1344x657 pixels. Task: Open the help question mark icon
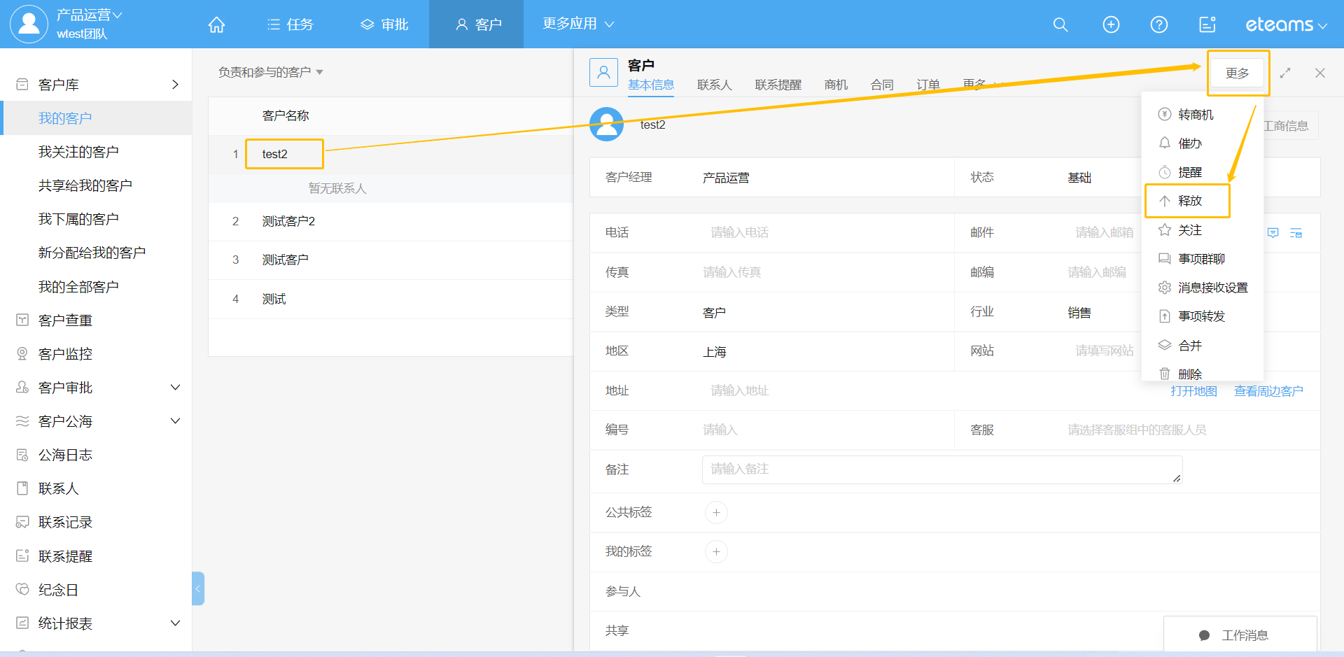coord(1158,24)
